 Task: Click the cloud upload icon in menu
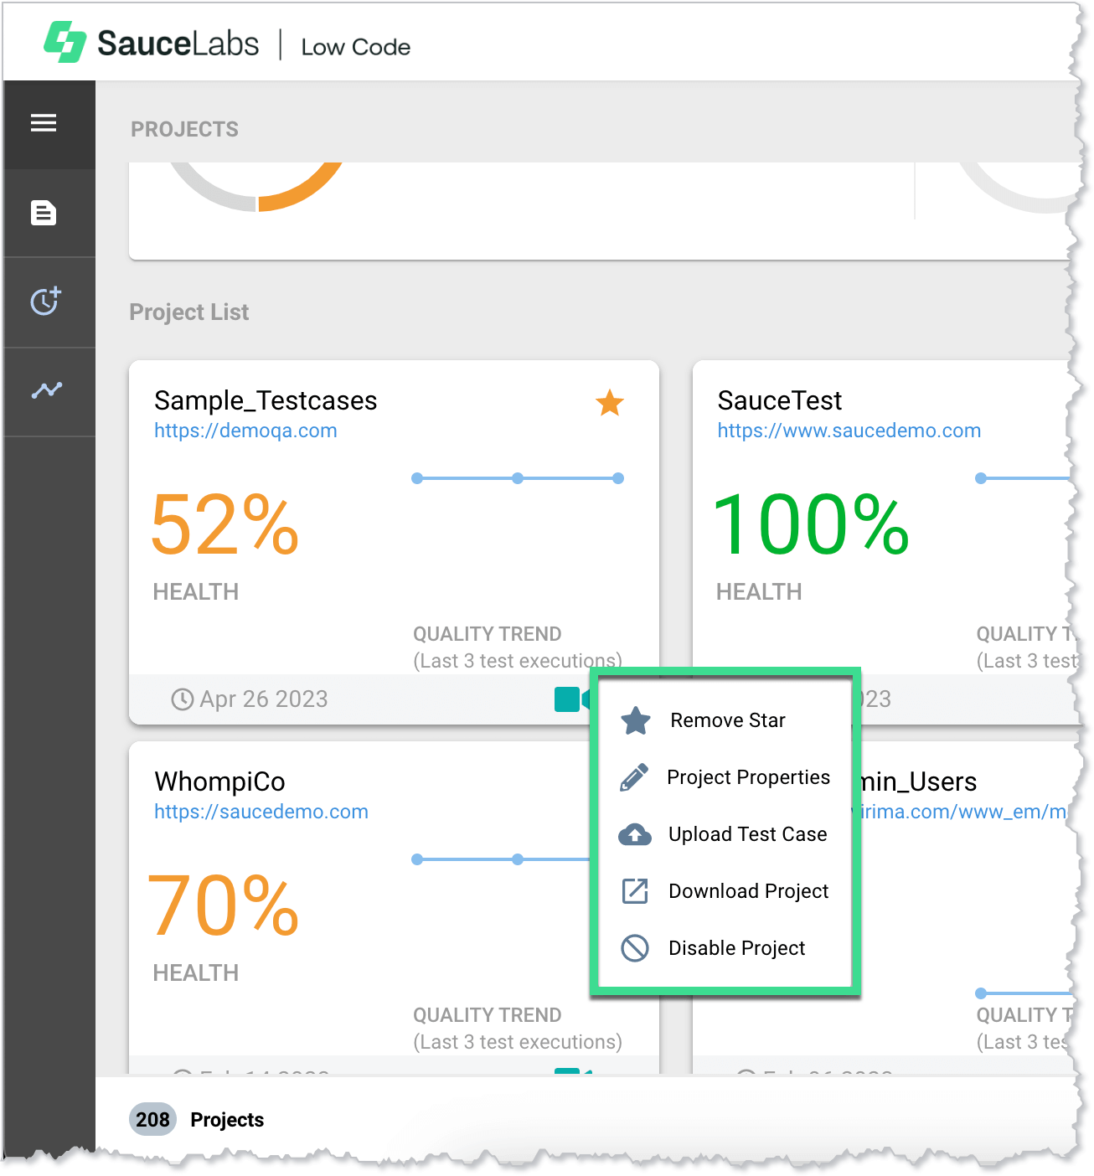click(x=634, y=834)
